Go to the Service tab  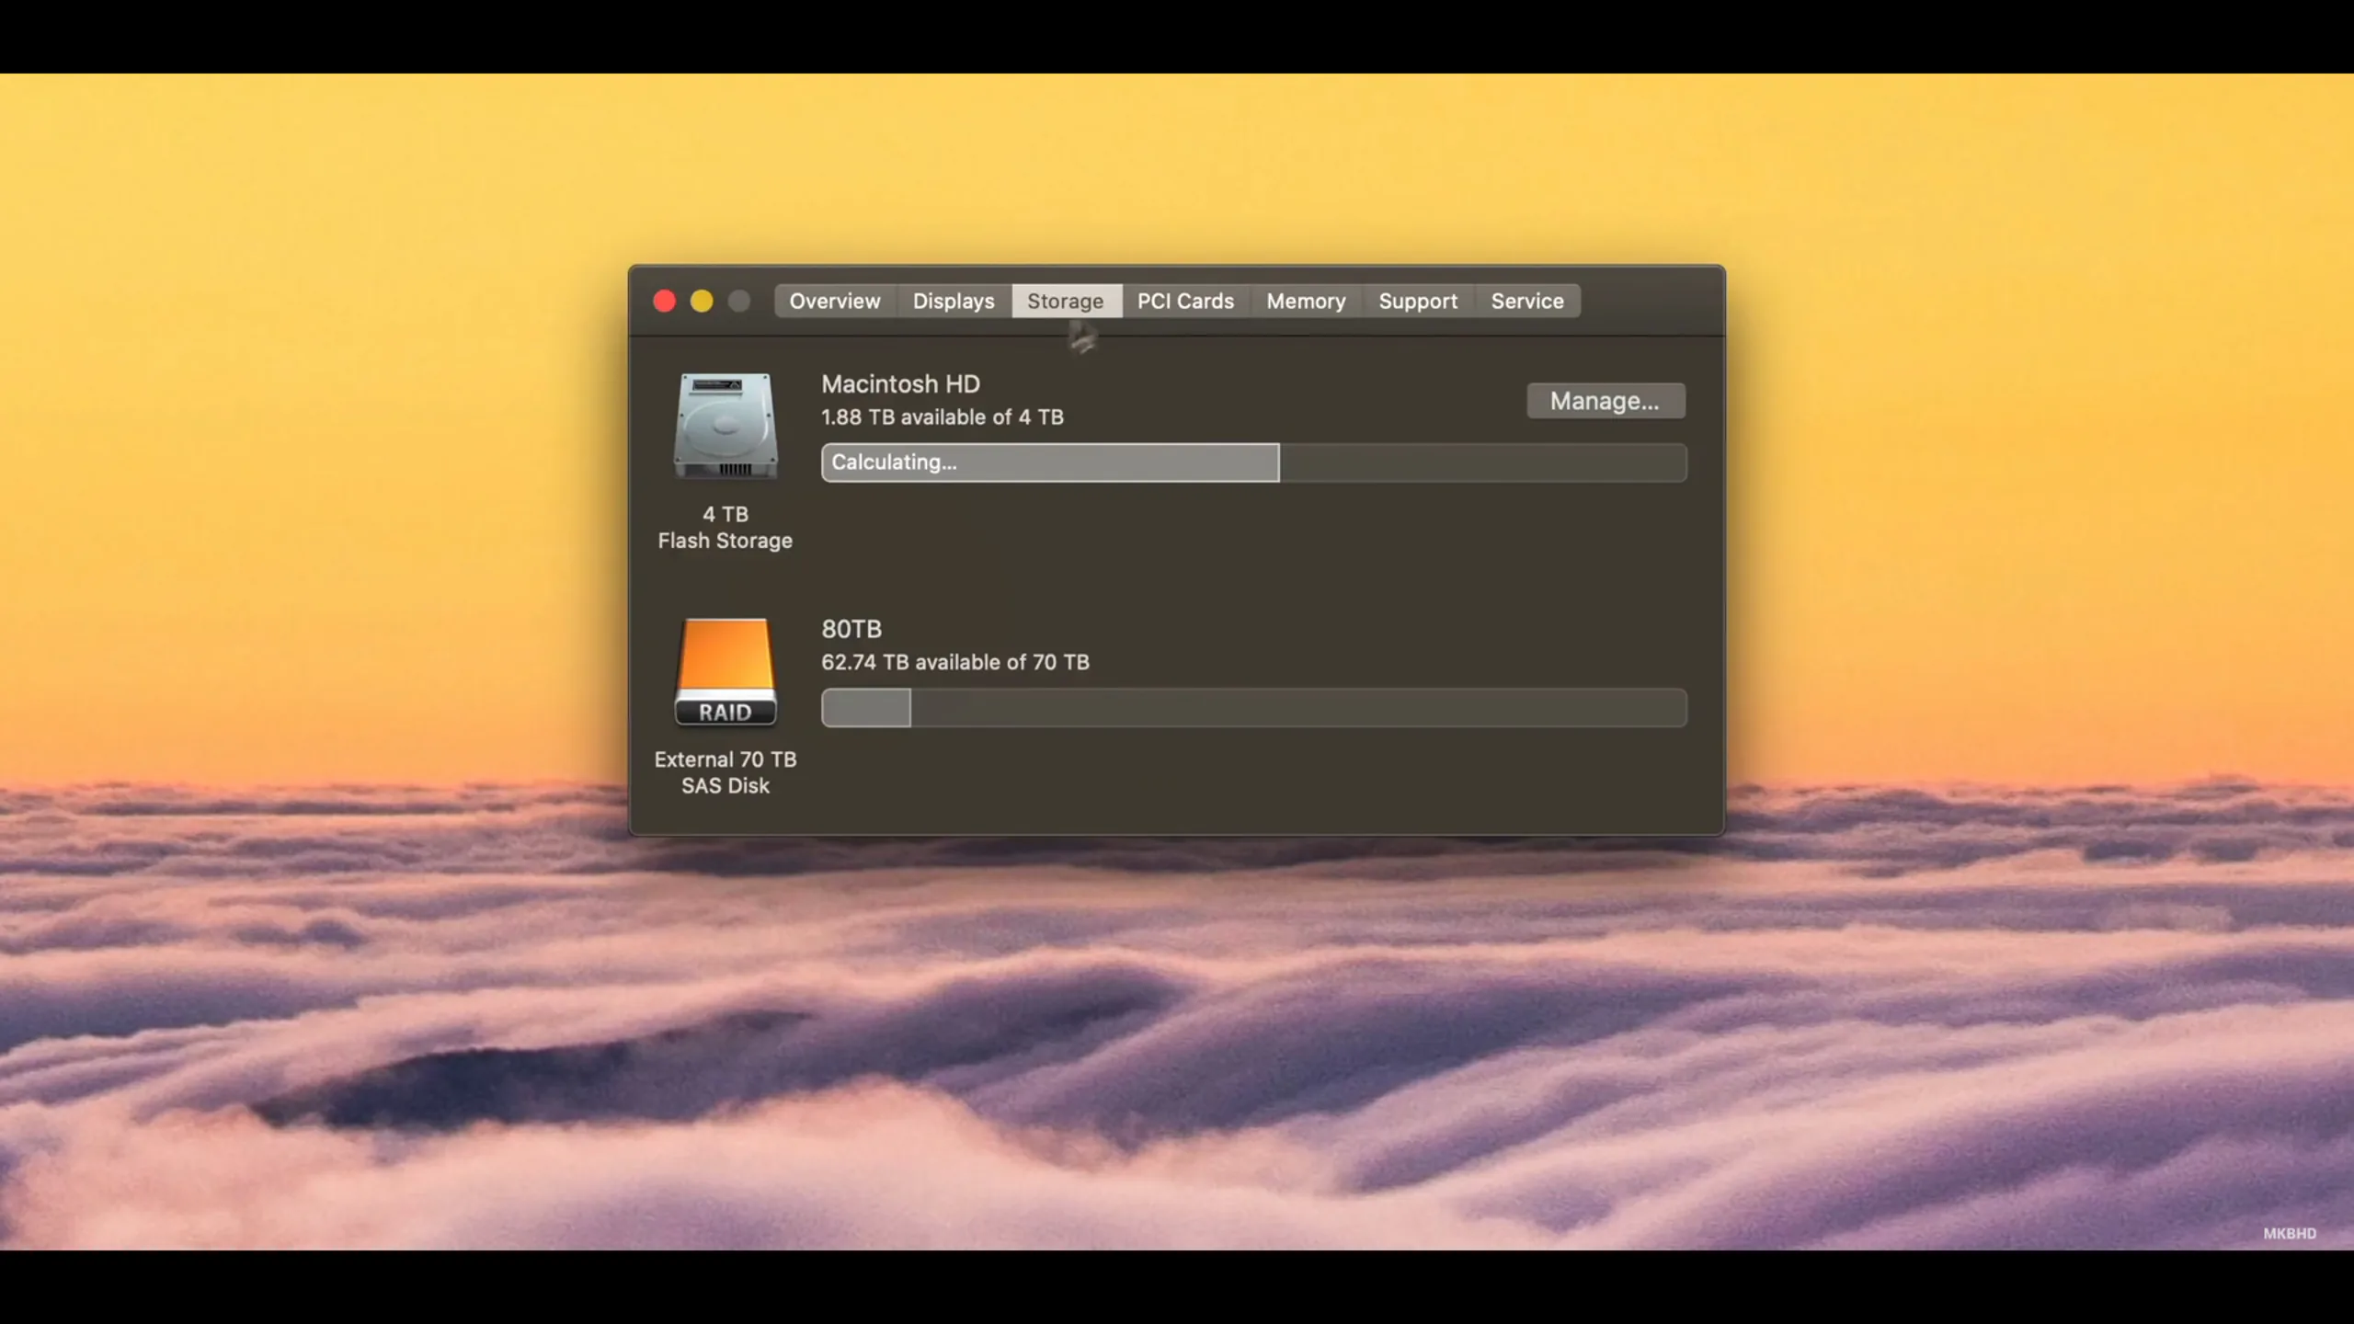coord(1527,301)
